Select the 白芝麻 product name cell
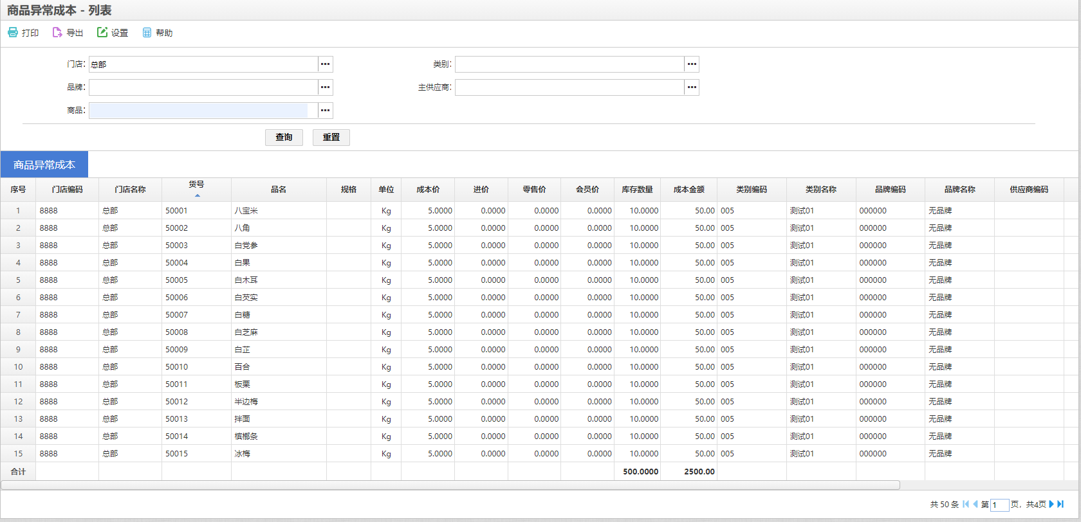The height and width of the screenshot is (522, 1081). coord(279,332)
